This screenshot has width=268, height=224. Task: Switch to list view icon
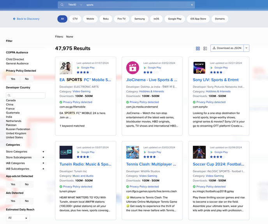click(x=205, y=48)
